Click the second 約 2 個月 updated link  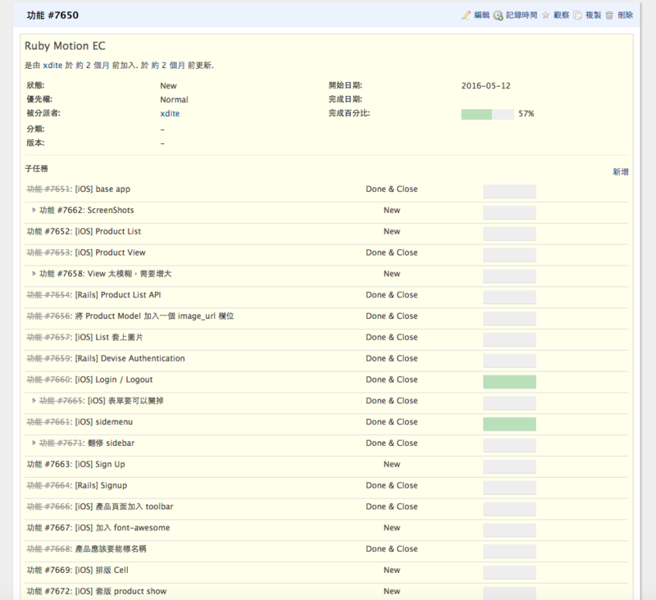click(168, 66)
